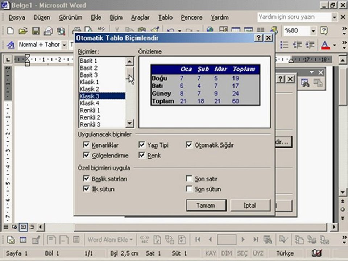Screen dimensions: 348x261
Task: Expand the standard toolbar options chevron
Action: point(344,30)
